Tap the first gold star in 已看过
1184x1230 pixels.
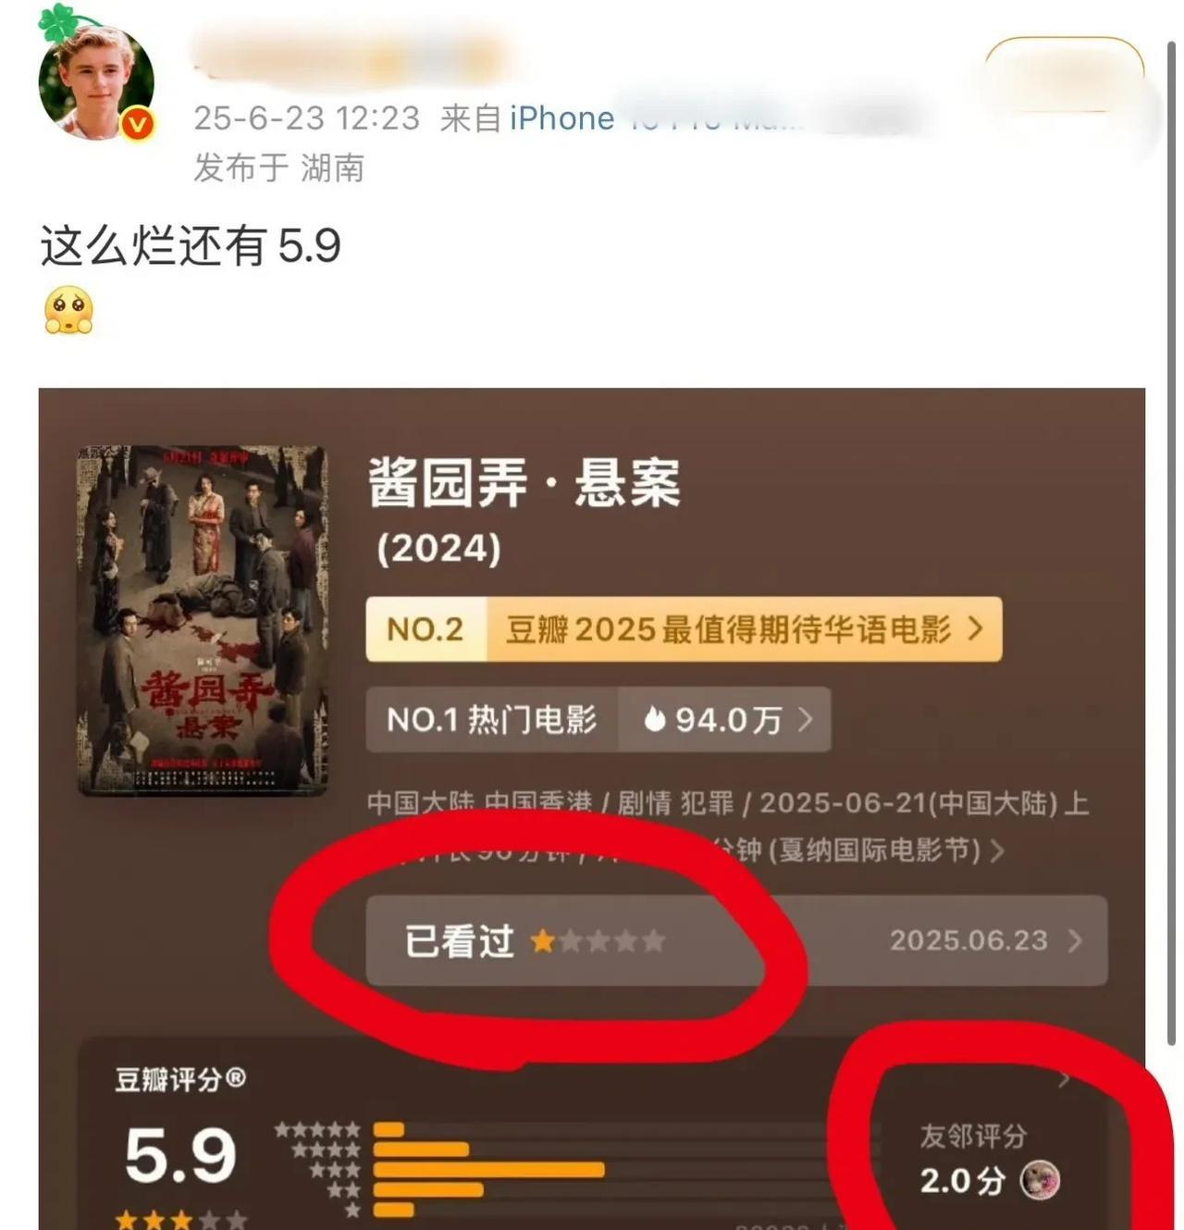543,941
